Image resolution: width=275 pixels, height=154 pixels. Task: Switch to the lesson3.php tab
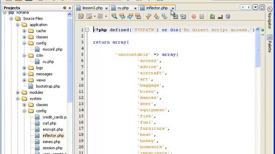click(x=92, y=8)
